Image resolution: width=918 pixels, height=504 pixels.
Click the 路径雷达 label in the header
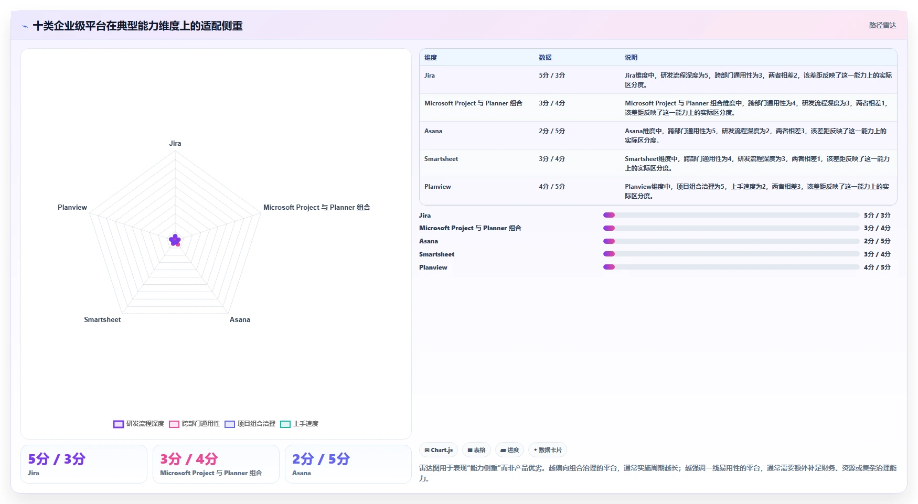[x=882, y=25]
